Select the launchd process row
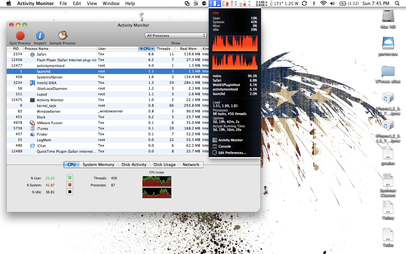This screenshot has height=254, width=406. 108,71
